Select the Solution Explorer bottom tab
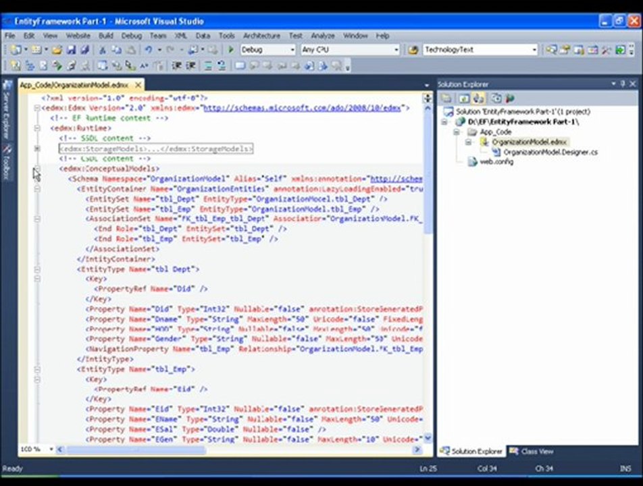 [x=471, y=451]
